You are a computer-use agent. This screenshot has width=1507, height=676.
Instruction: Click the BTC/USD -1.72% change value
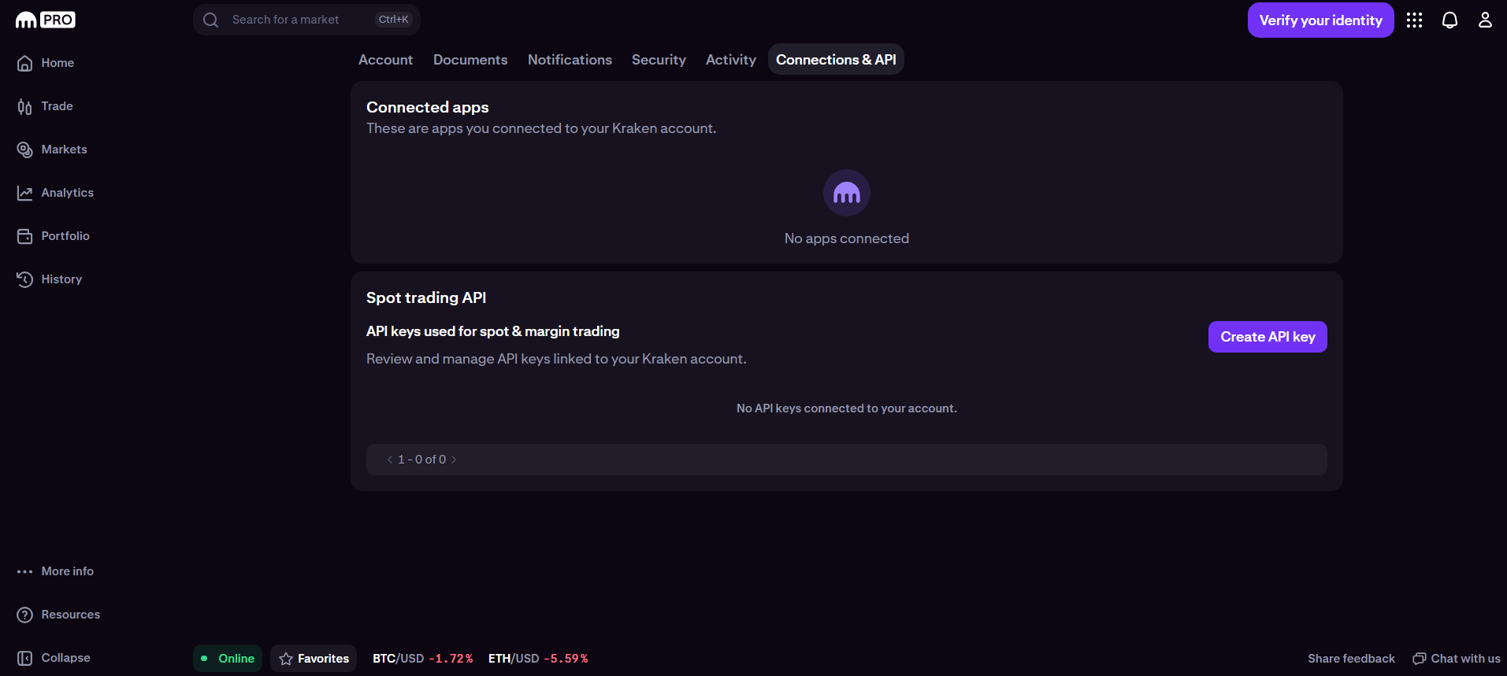tap(451, 659)
